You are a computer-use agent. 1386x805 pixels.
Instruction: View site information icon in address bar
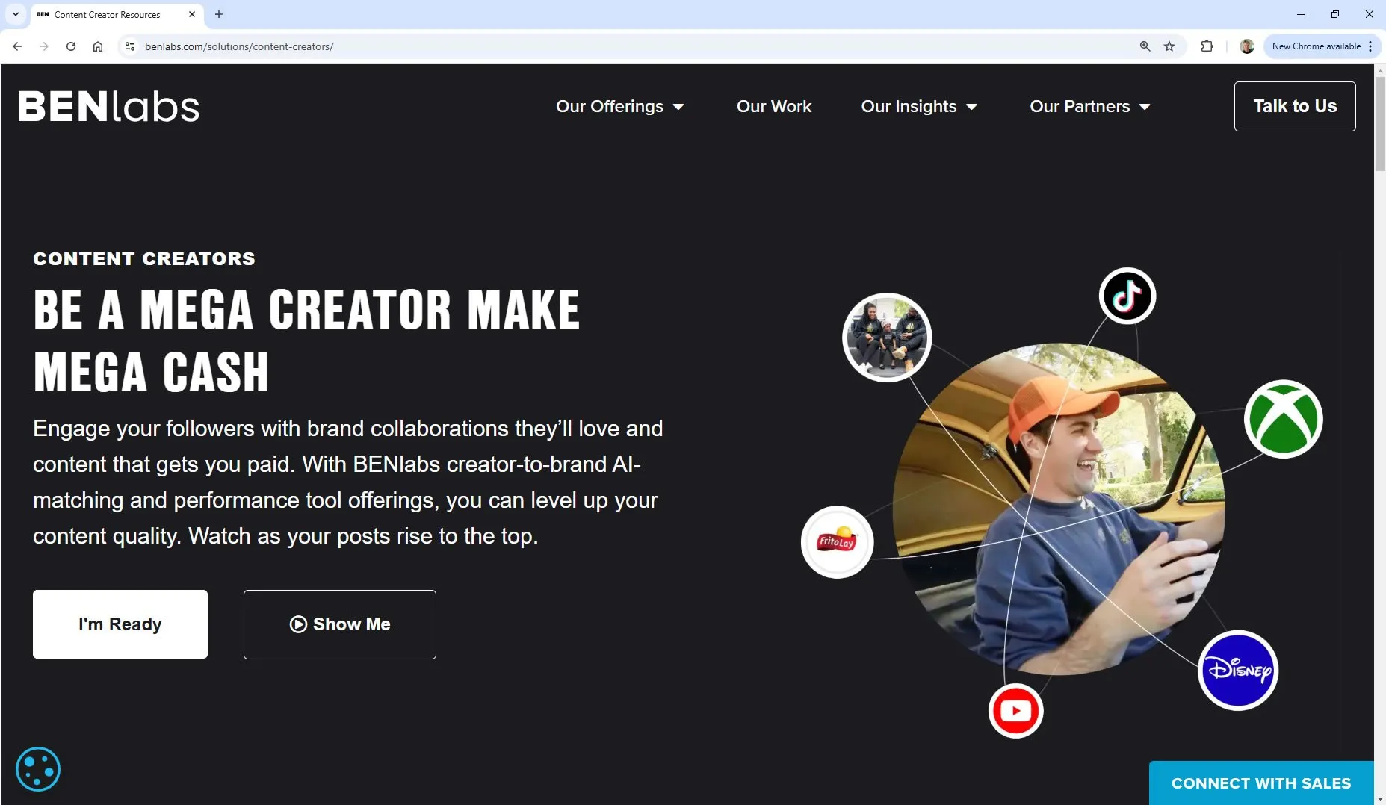pos(130,46)
